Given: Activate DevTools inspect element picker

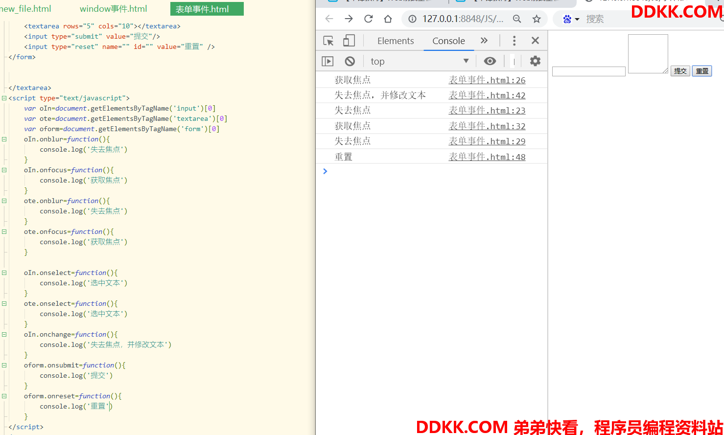Looking at the screenshot, I should (x=328, y=41).
